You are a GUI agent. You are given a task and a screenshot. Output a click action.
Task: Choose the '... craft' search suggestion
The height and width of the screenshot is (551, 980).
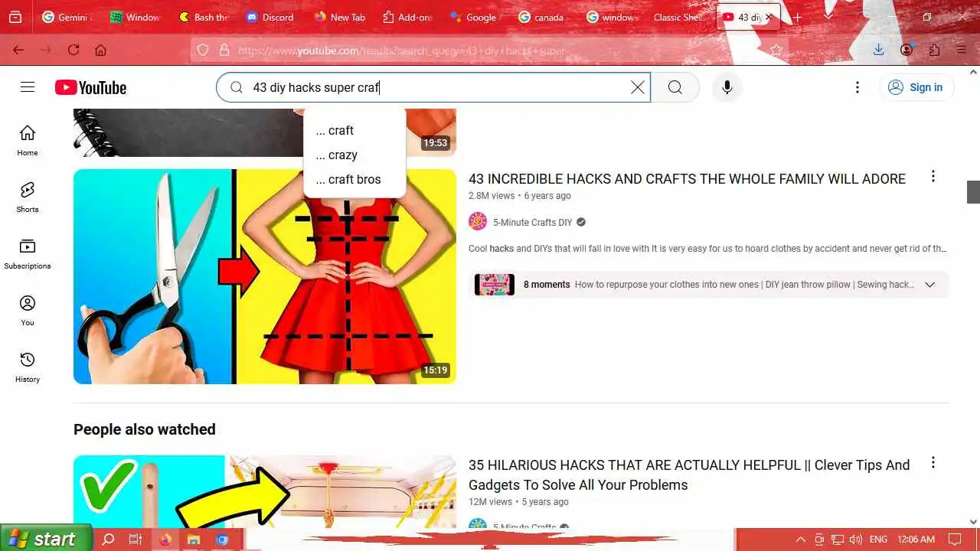pos(354,131)
